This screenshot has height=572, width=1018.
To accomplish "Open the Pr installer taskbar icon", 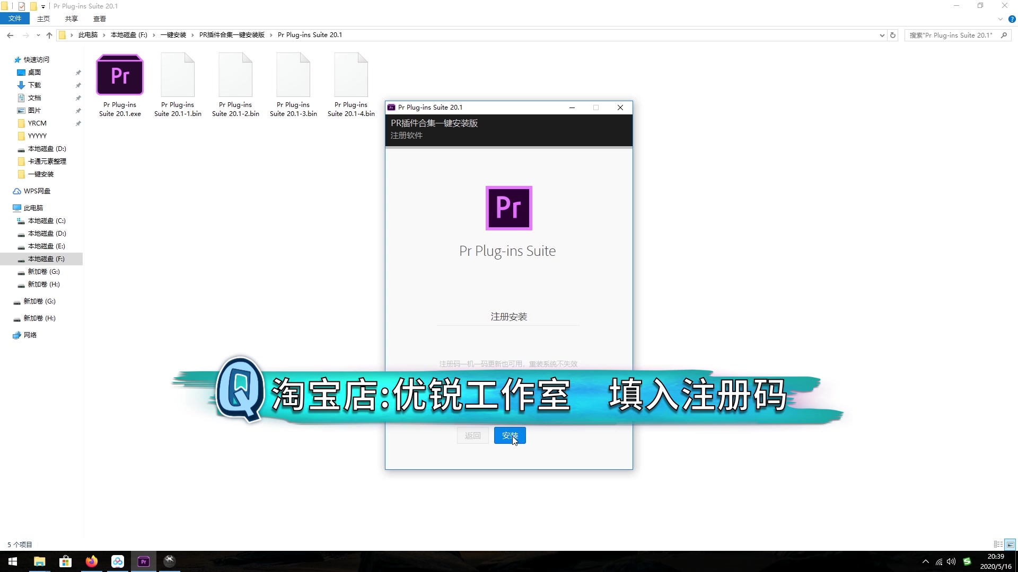I will tap(143, 561).
